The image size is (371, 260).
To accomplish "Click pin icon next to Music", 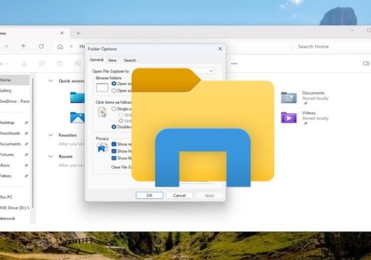I will pos(26,165).
